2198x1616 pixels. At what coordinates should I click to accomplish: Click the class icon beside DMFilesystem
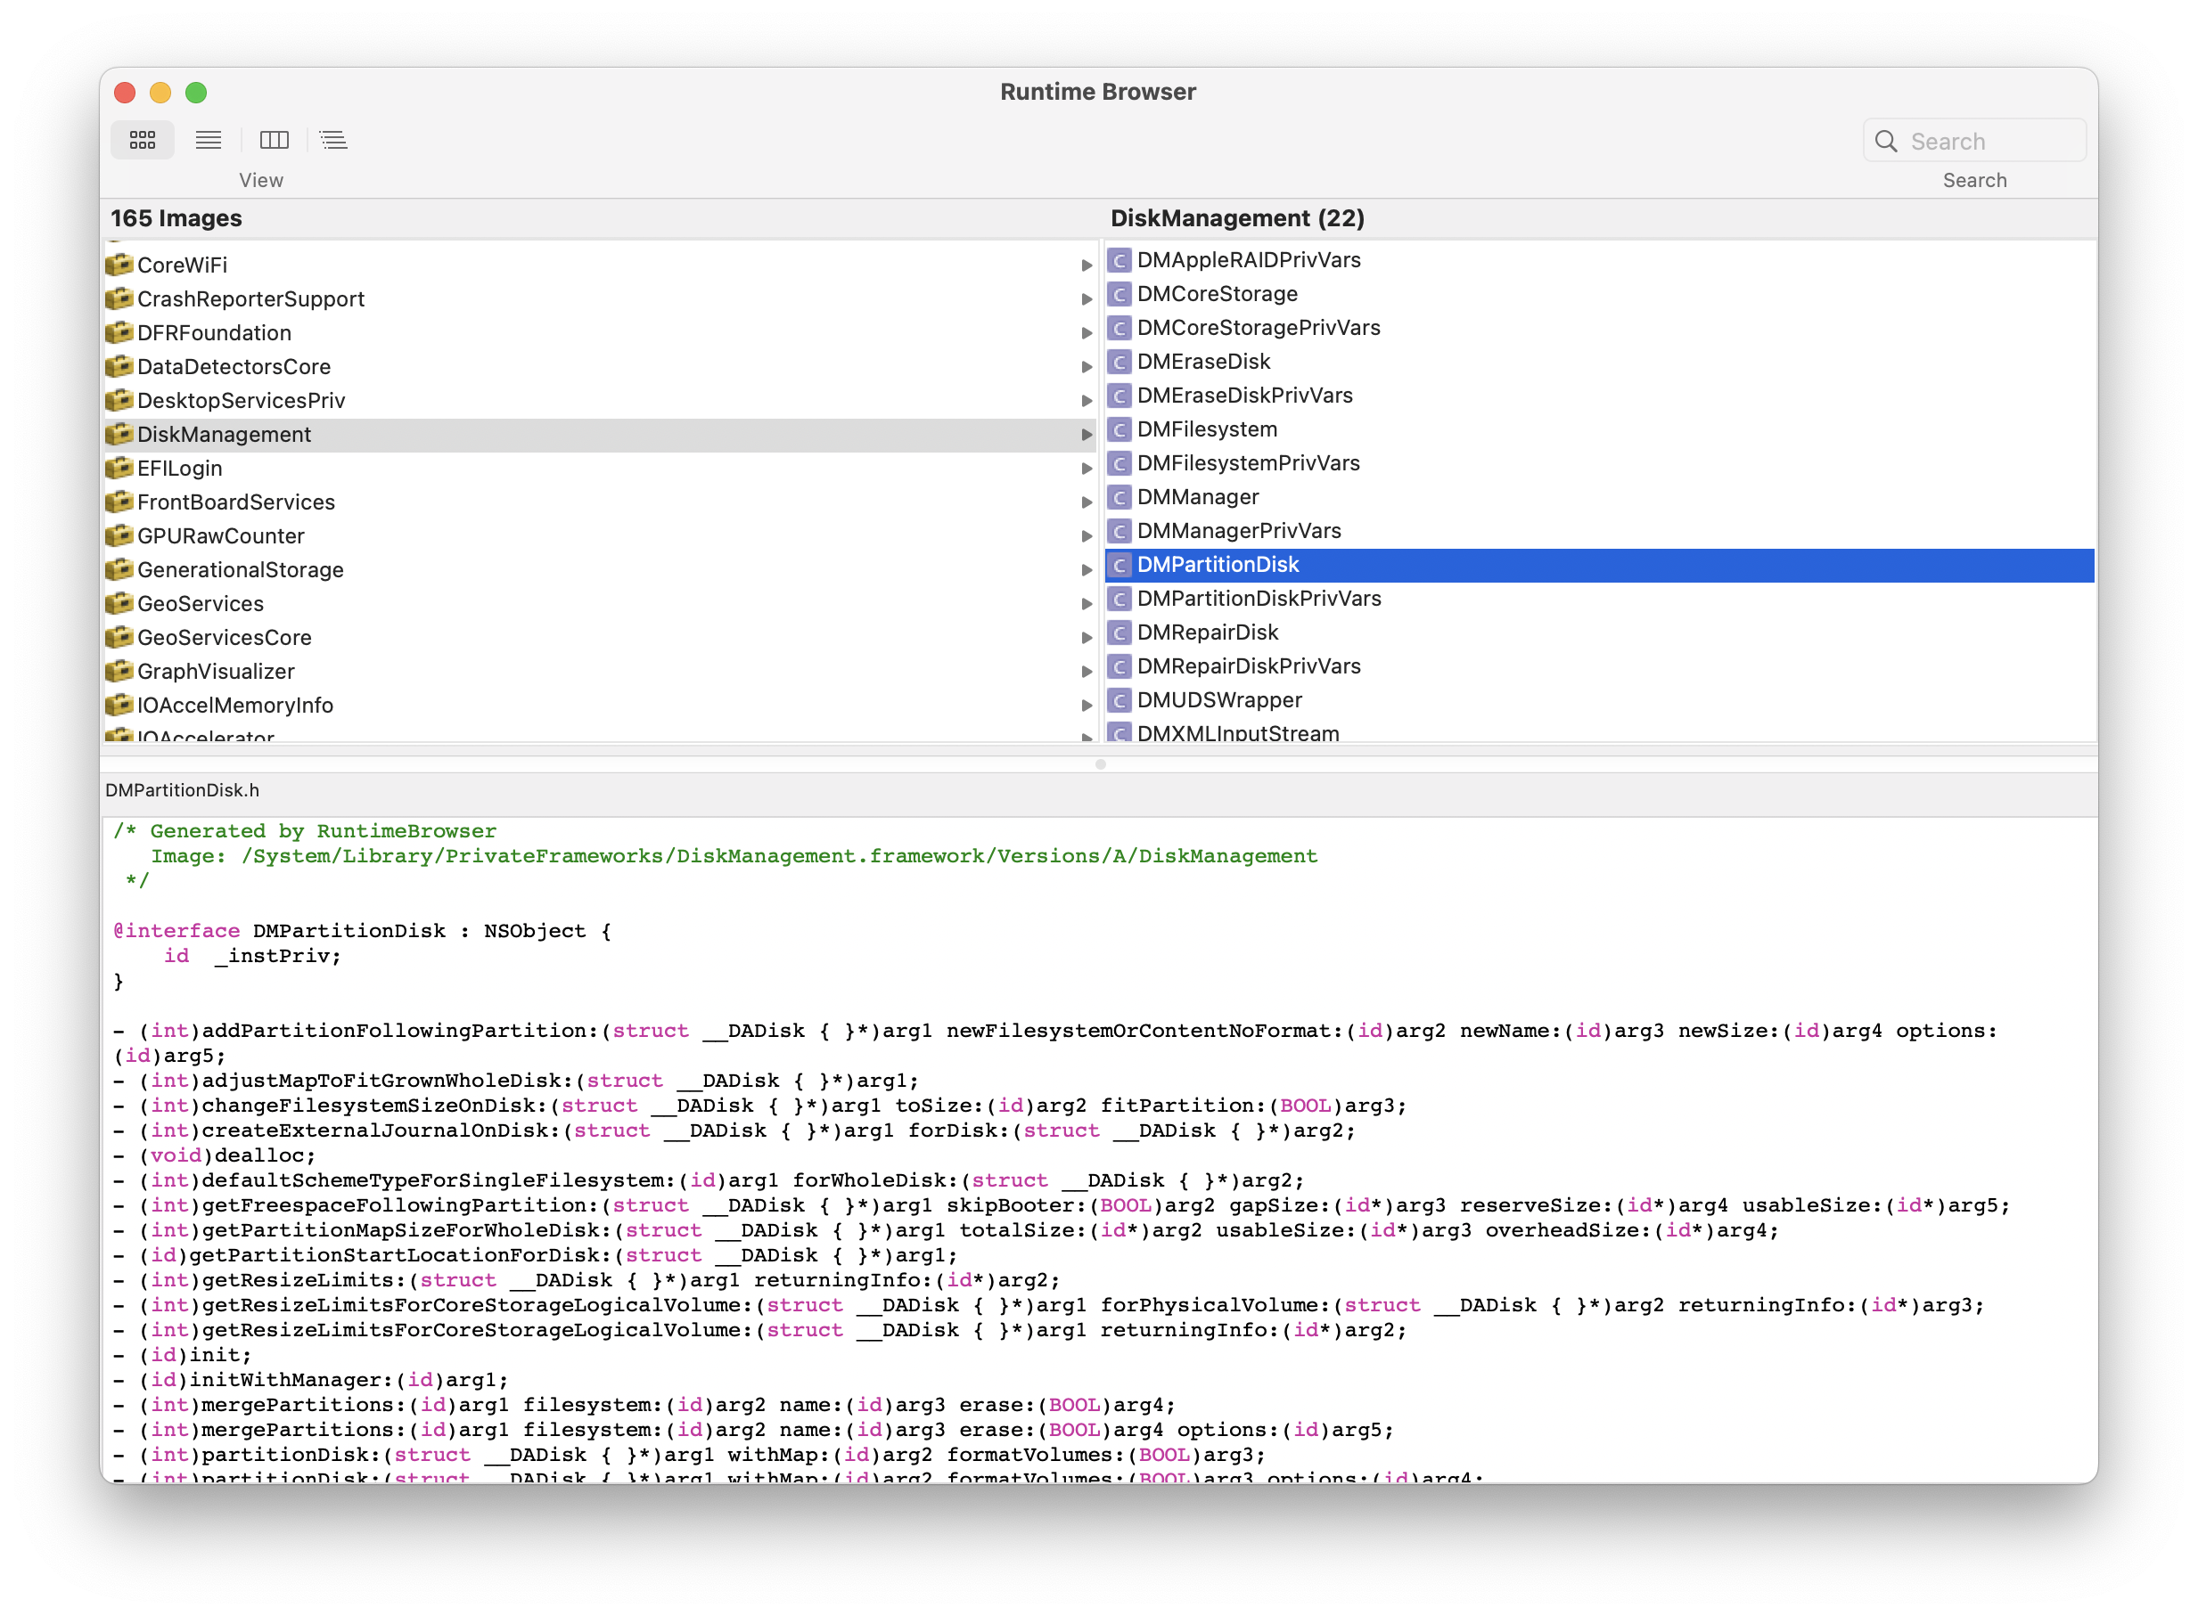[1120, 429]
